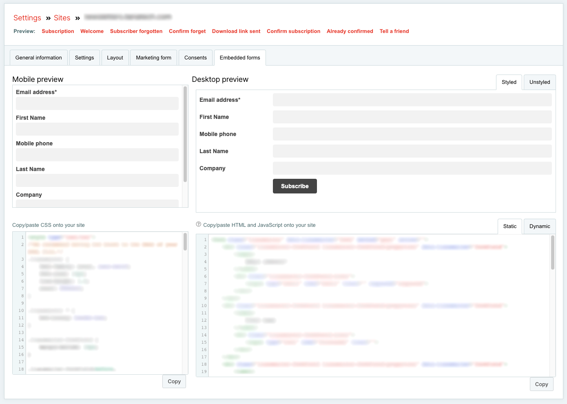Screen dimensions: 567x404
Task: Open the Settings breadcrumb link
Action: point(27,18)
